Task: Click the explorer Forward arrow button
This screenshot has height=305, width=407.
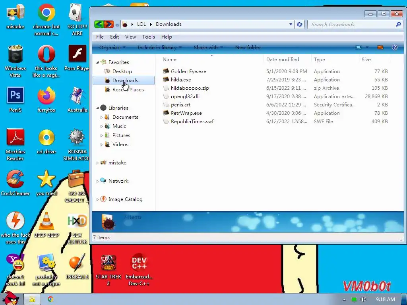Action: (109, 24)
